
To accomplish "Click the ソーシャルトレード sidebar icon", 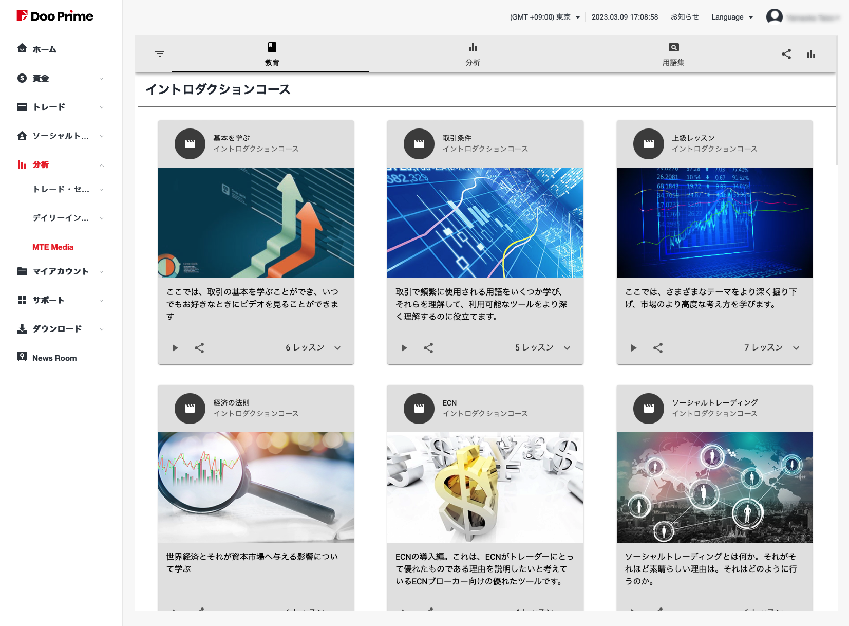I will 22,136.
